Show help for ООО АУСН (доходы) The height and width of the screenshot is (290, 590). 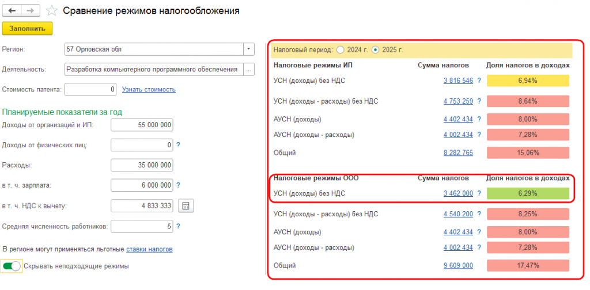tap(479, 232)
